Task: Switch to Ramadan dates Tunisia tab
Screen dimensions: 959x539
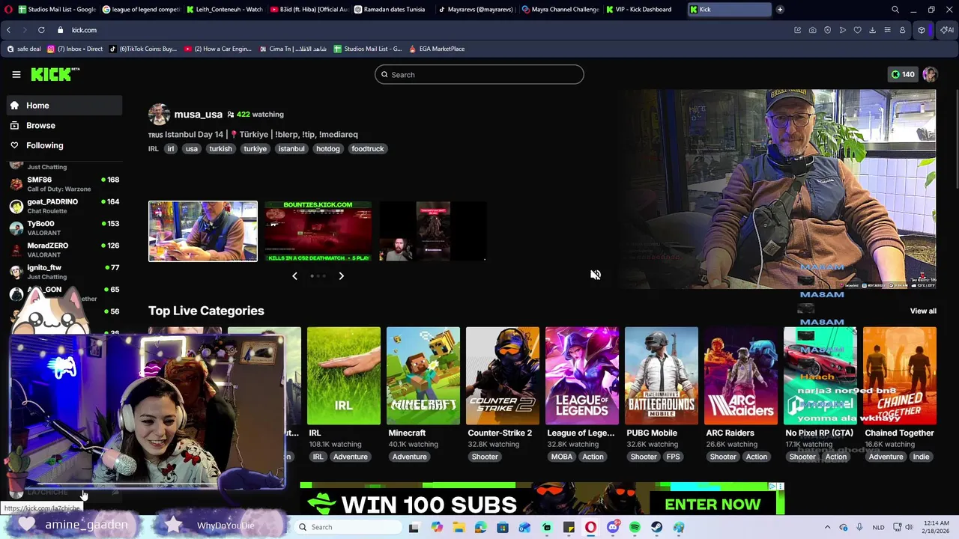Action: click(393, 10)
